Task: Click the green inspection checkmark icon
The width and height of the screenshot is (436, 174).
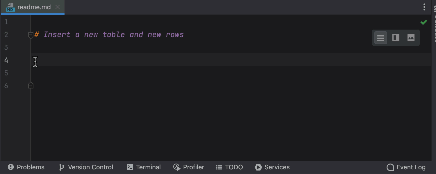Action: [x=424, y=22]
